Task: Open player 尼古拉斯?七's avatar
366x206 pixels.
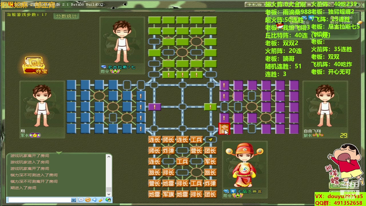Action: (122, 41)
